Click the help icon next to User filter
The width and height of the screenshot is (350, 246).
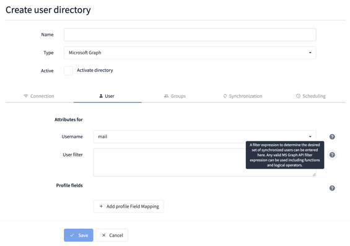click(332, 155)
